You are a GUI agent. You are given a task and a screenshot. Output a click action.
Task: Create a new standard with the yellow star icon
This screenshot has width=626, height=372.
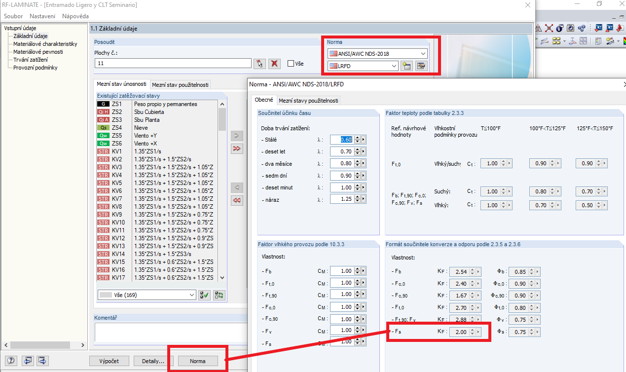(x=406, y=66)
